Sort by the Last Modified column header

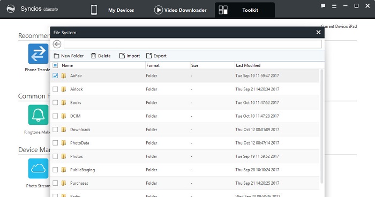248,65
